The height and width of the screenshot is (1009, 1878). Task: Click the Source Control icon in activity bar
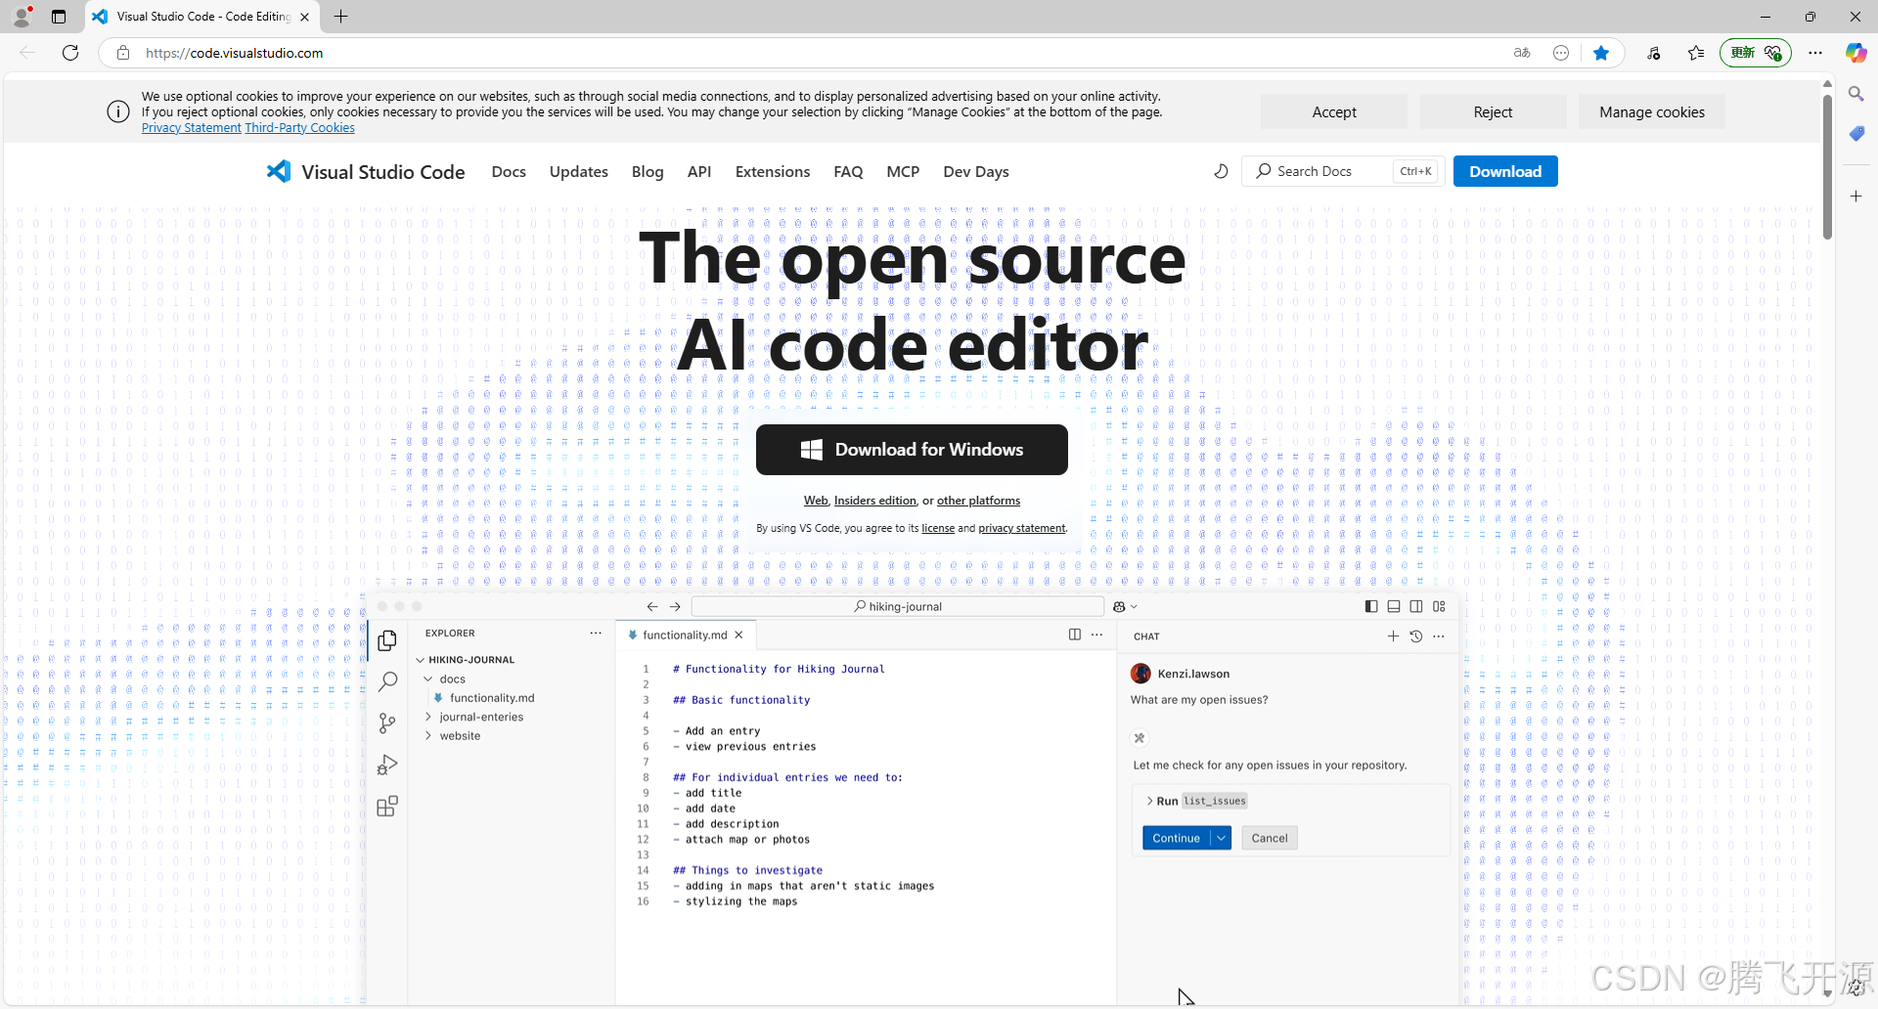pyautogui.click(x=387, y=724)
